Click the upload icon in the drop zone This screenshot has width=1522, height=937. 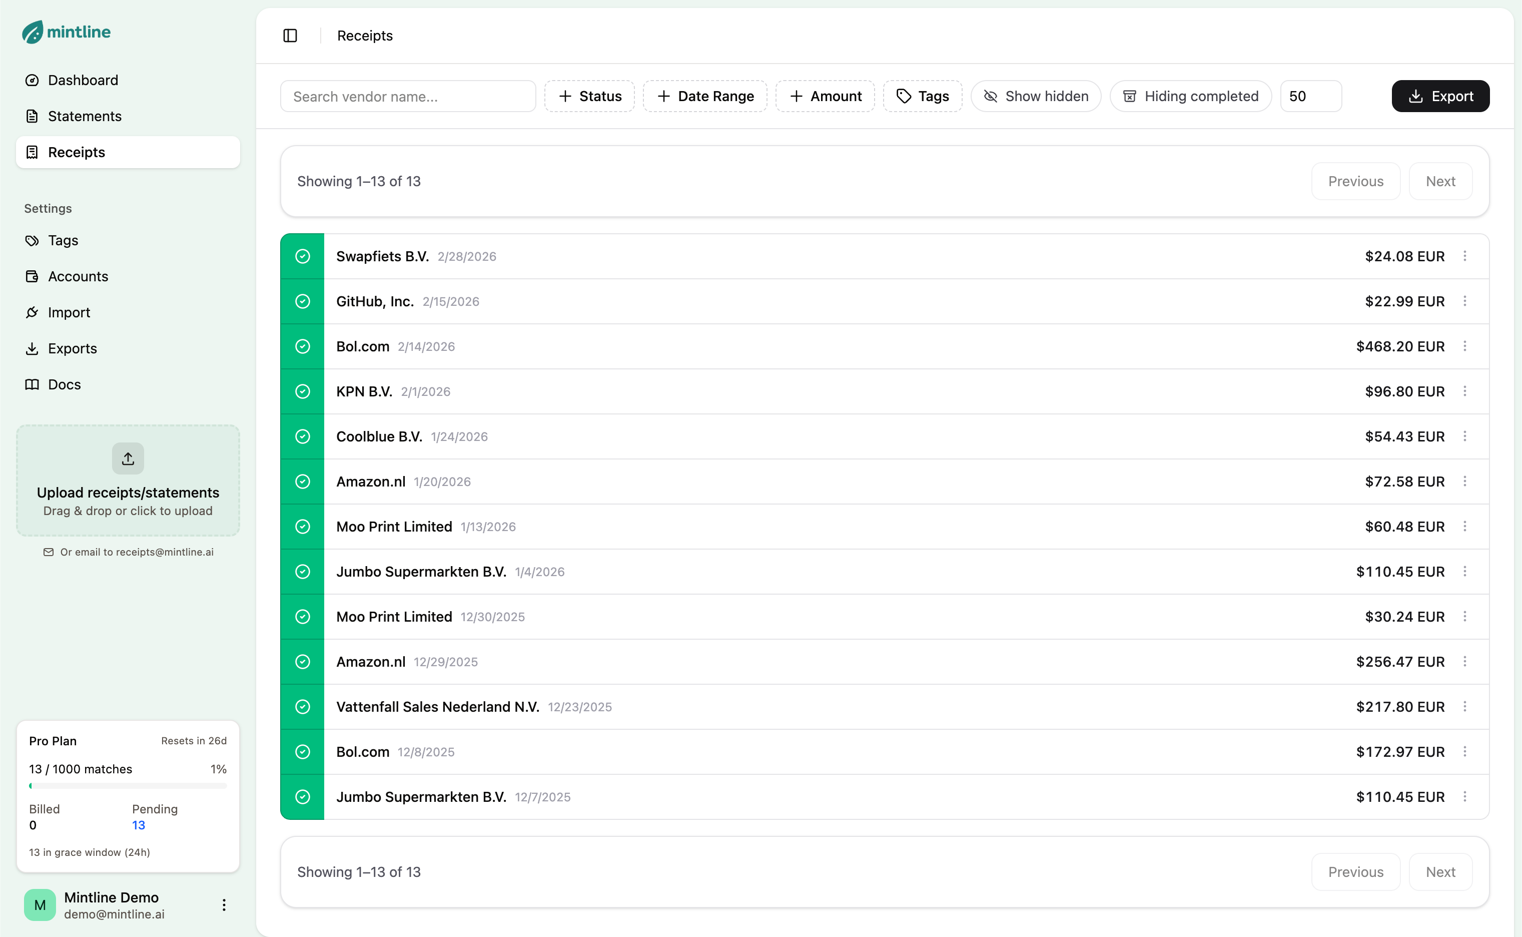coord(128,458)
